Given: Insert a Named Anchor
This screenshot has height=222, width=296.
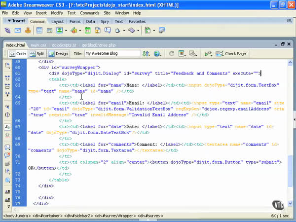Looking at the screenshot, I should [28, 31].
